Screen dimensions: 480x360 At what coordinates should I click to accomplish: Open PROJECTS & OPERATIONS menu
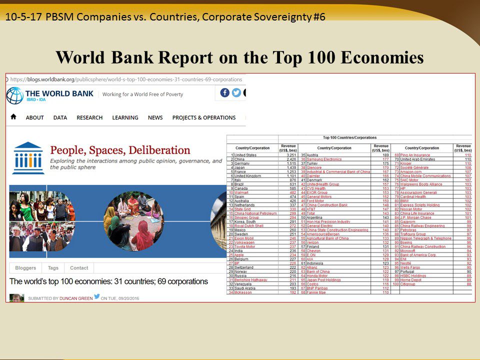coord(204,117)
